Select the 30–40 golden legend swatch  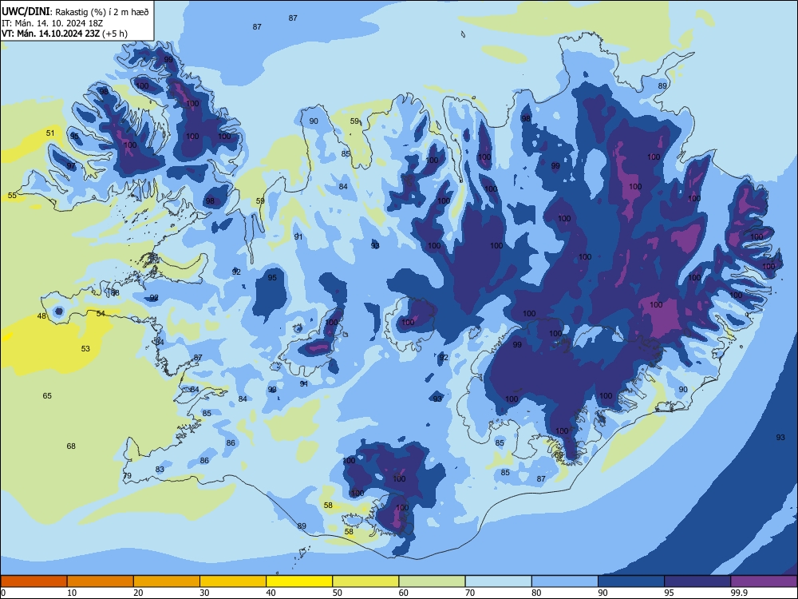[233, 581]
